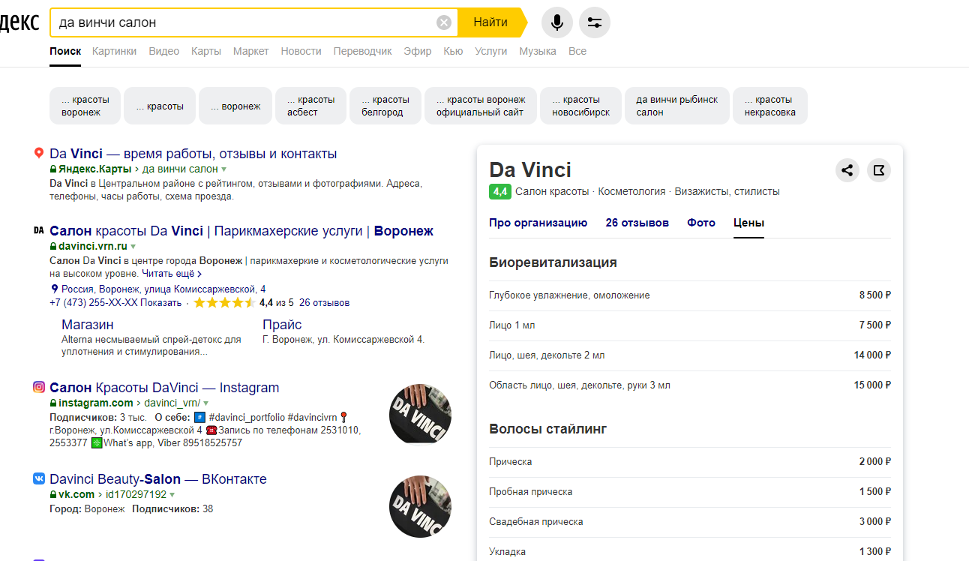
Task: Switch to the Картинки search tab
Action: 114,51
